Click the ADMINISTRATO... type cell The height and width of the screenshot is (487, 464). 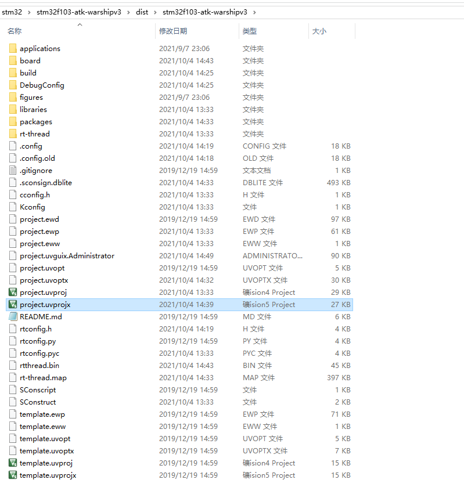(272, 255)
